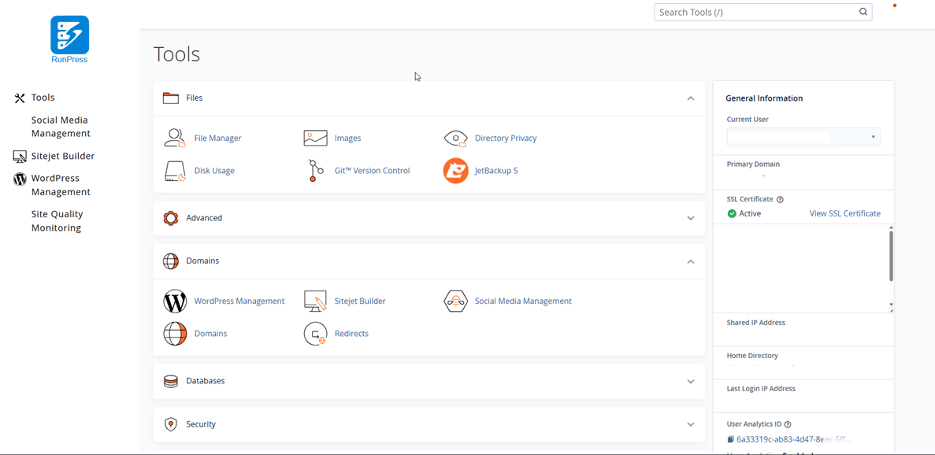Expand the Databases section
Image resolution: width=935 pixels, height=455 pixels.
pyautogui.click(x=690, y=382)
